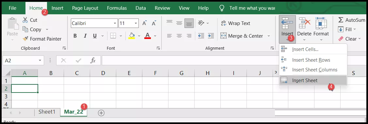Open the Calibri font name dropdown
The image size is (368, 124).
(x=115, y=23)
